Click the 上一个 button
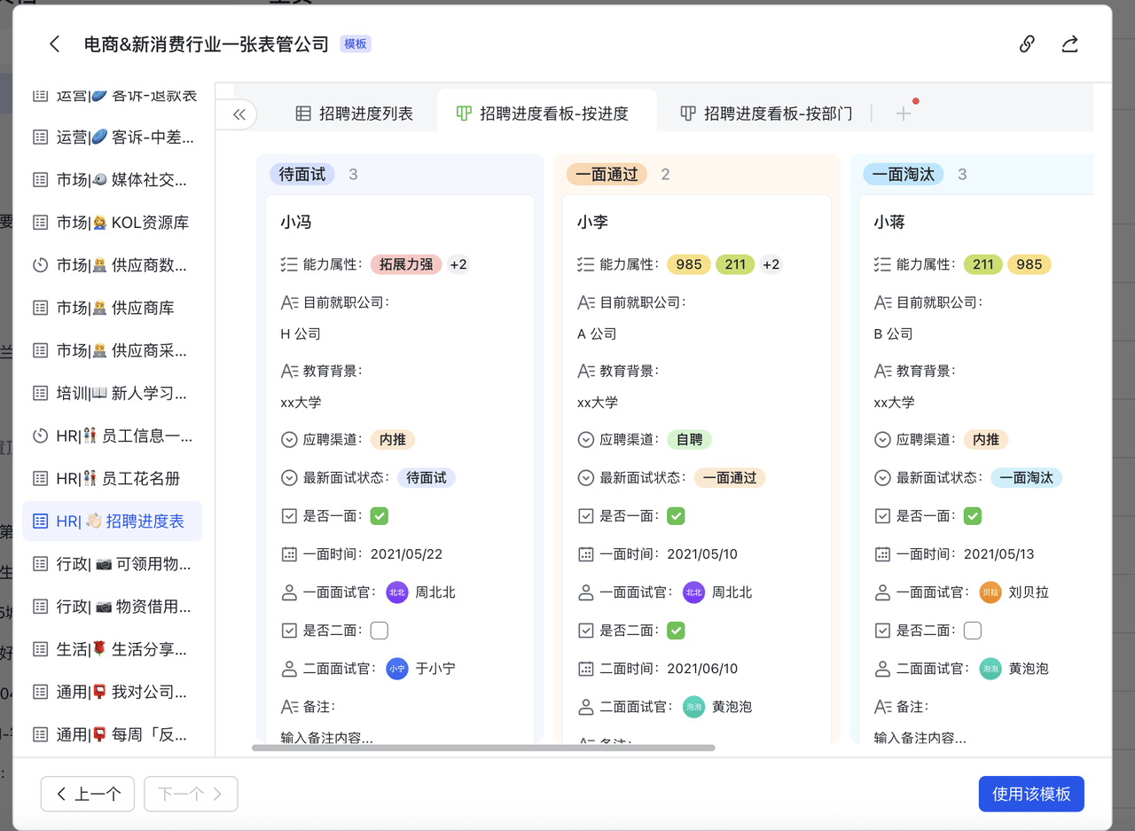The width and height of the screenshot is (1135, 831). pyautogui.click(x=88, y=794)
